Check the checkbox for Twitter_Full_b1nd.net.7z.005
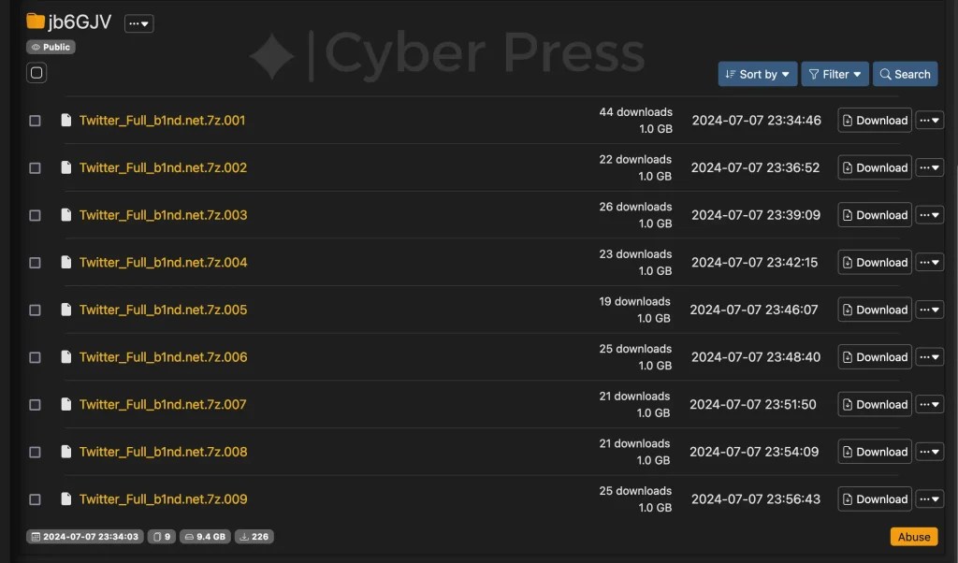This screenshot has width=958, height=563. click(35, 309)
